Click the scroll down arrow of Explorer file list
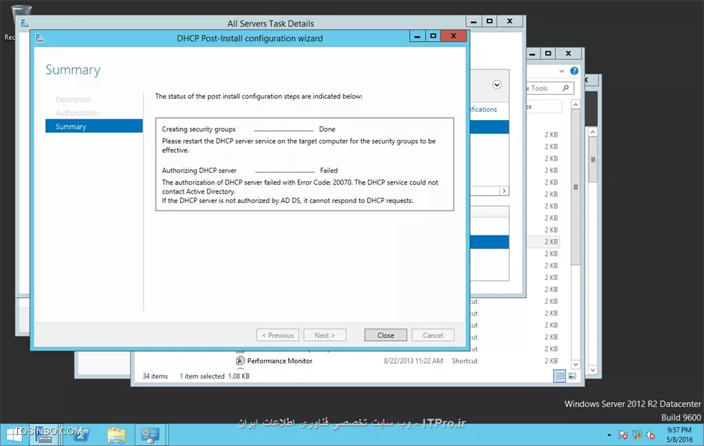 click(x=575, y=364)
